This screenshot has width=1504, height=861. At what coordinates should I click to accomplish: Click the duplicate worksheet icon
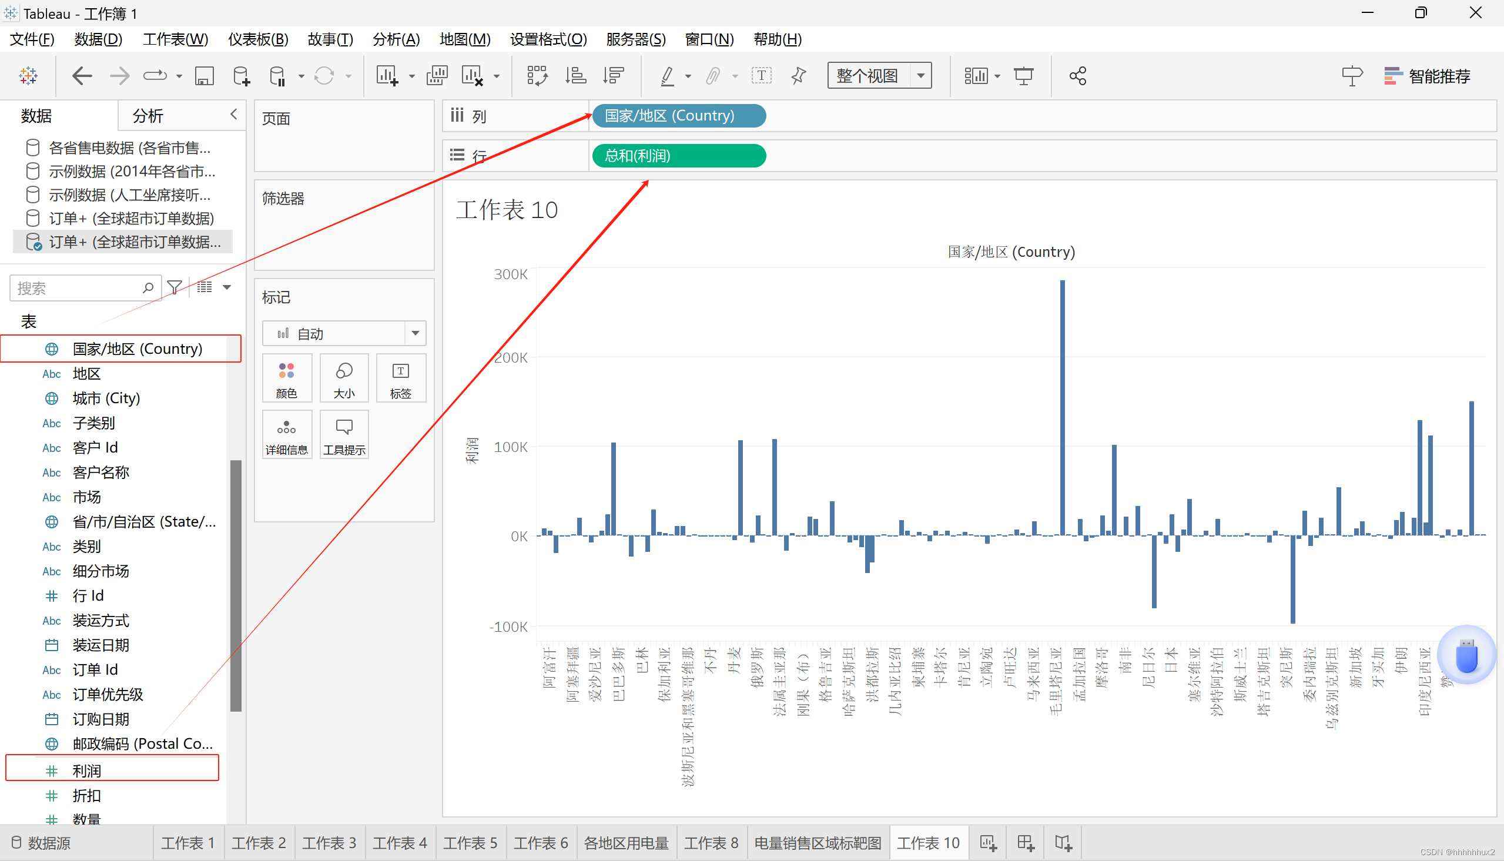coord(437,76)
